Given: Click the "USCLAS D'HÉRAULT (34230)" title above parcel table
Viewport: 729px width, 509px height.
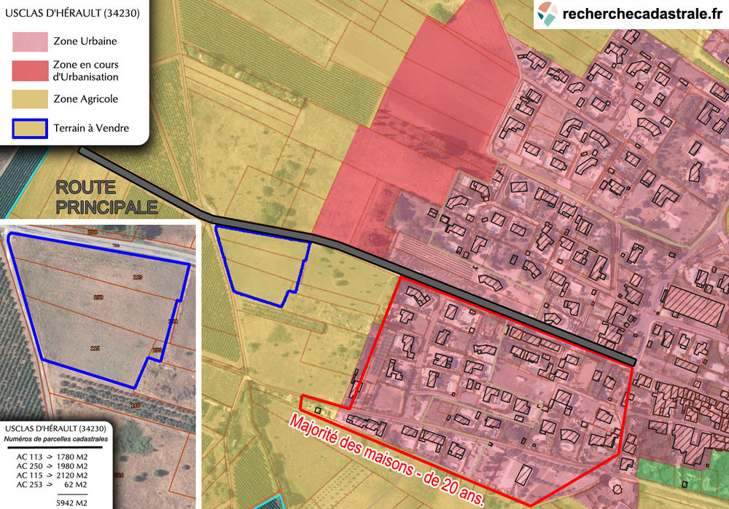Looking at the screenshot, I should [x=55, y=428].
